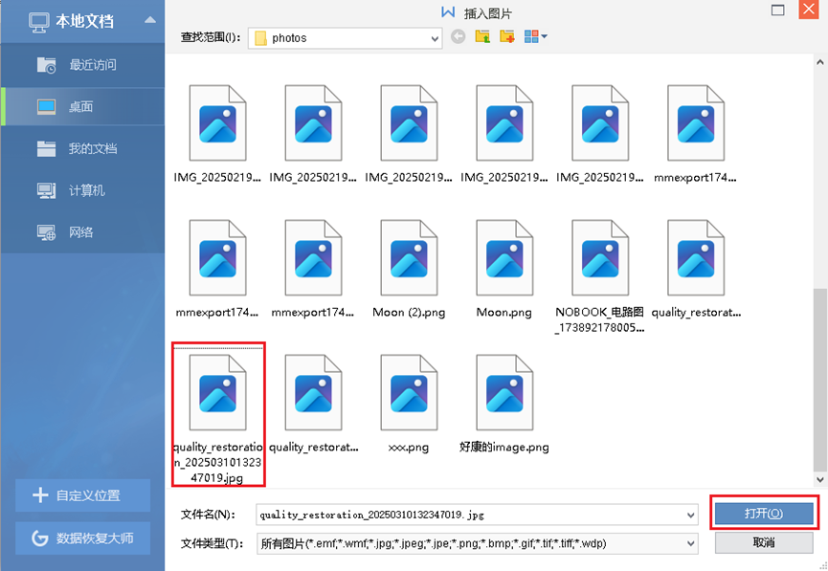The width and height of the screenshot is (828, 571).
Task: Open 数据恢复大师 tool
Action: tap(82, 538)
